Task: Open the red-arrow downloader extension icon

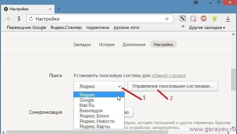Action: click(x=193, y=19)
